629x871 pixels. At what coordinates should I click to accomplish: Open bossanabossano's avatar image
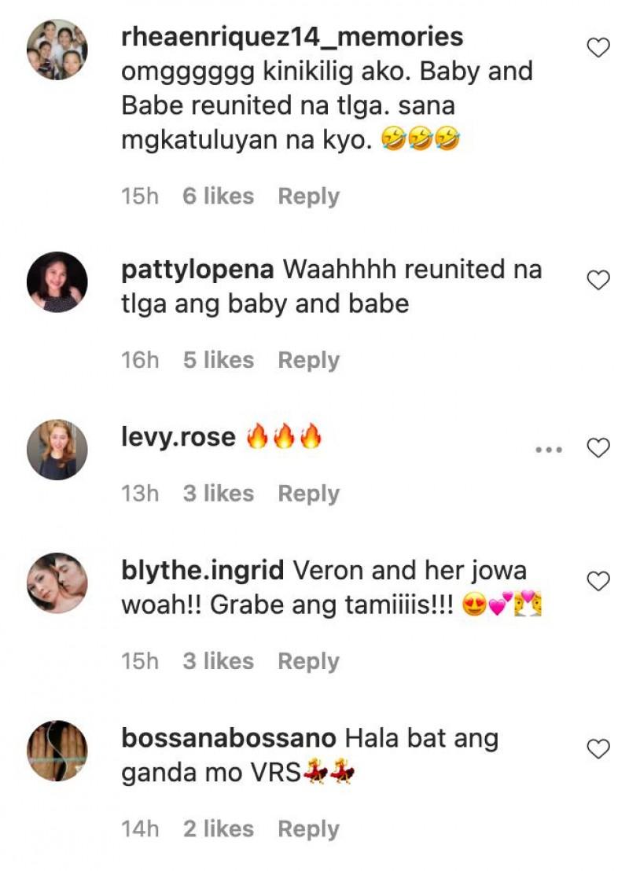pos(57,751)
